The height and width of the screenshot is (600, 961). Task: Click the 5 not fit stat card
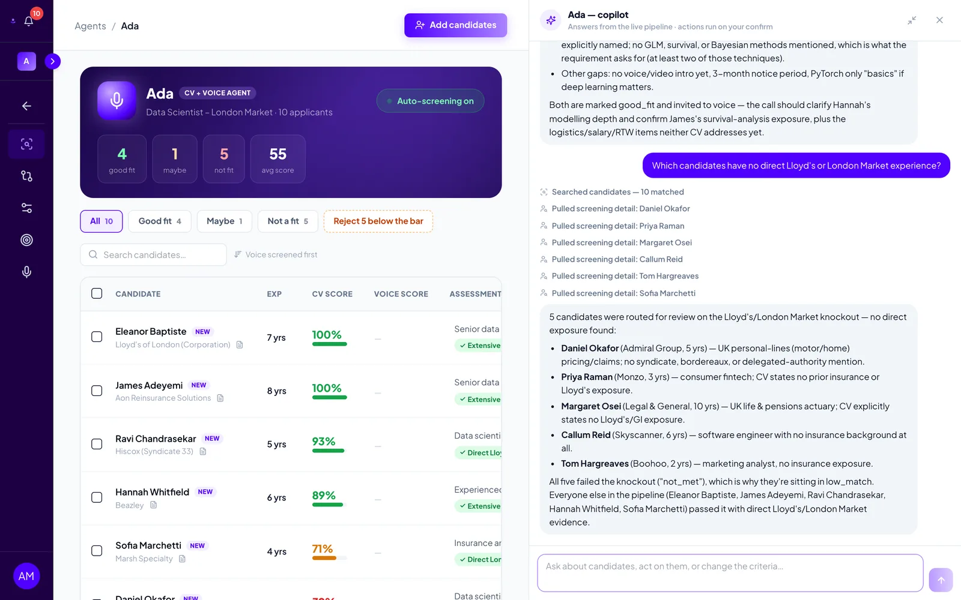coord(224,159)
